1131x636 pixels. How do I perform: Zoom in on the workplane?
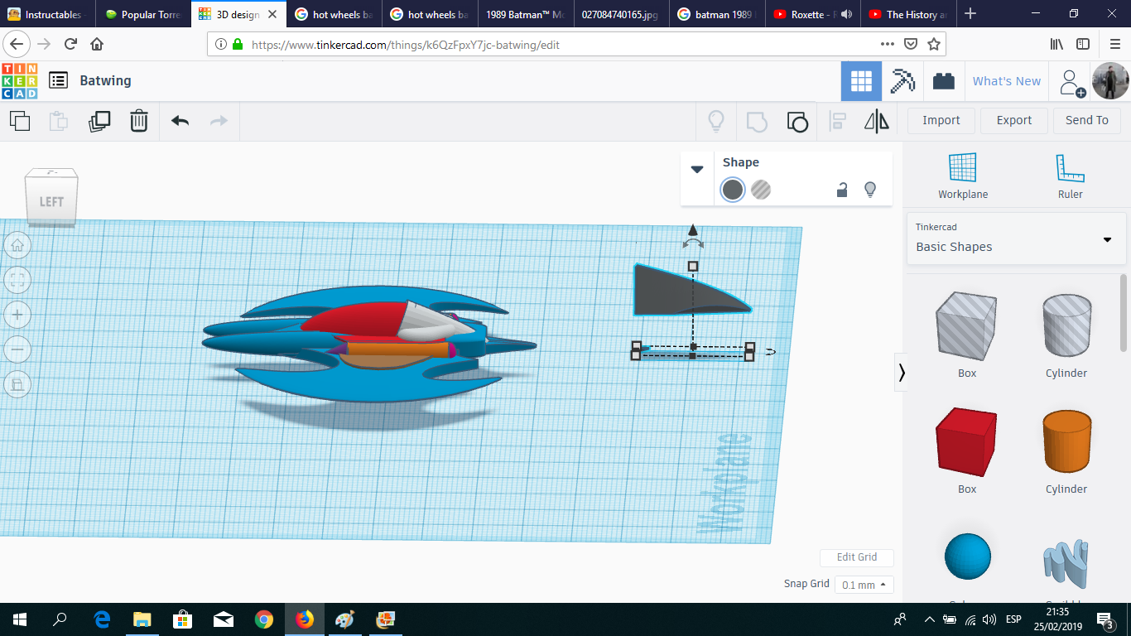[x=18, y=315]
